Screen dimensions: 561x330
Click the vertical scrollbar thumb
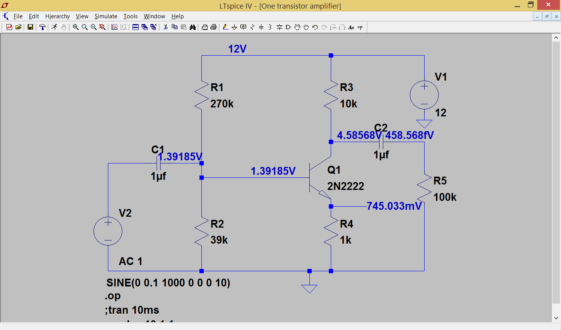(x=556, y=172)
